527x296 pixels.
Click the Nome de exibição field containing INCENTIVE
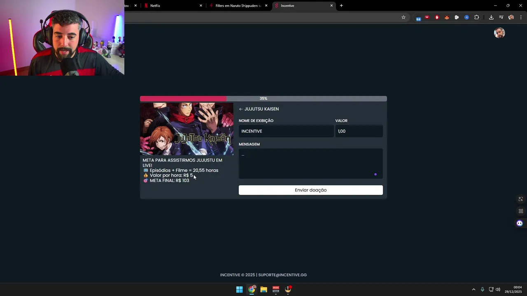(x=286, y=131)
